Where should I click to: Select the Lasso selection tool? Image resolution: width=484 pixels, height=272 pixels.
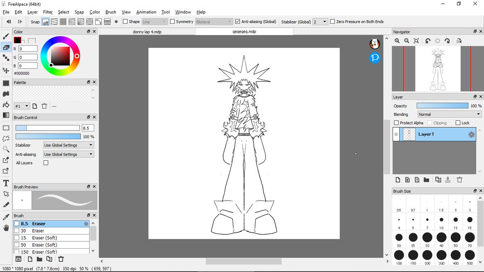[6, 138]
